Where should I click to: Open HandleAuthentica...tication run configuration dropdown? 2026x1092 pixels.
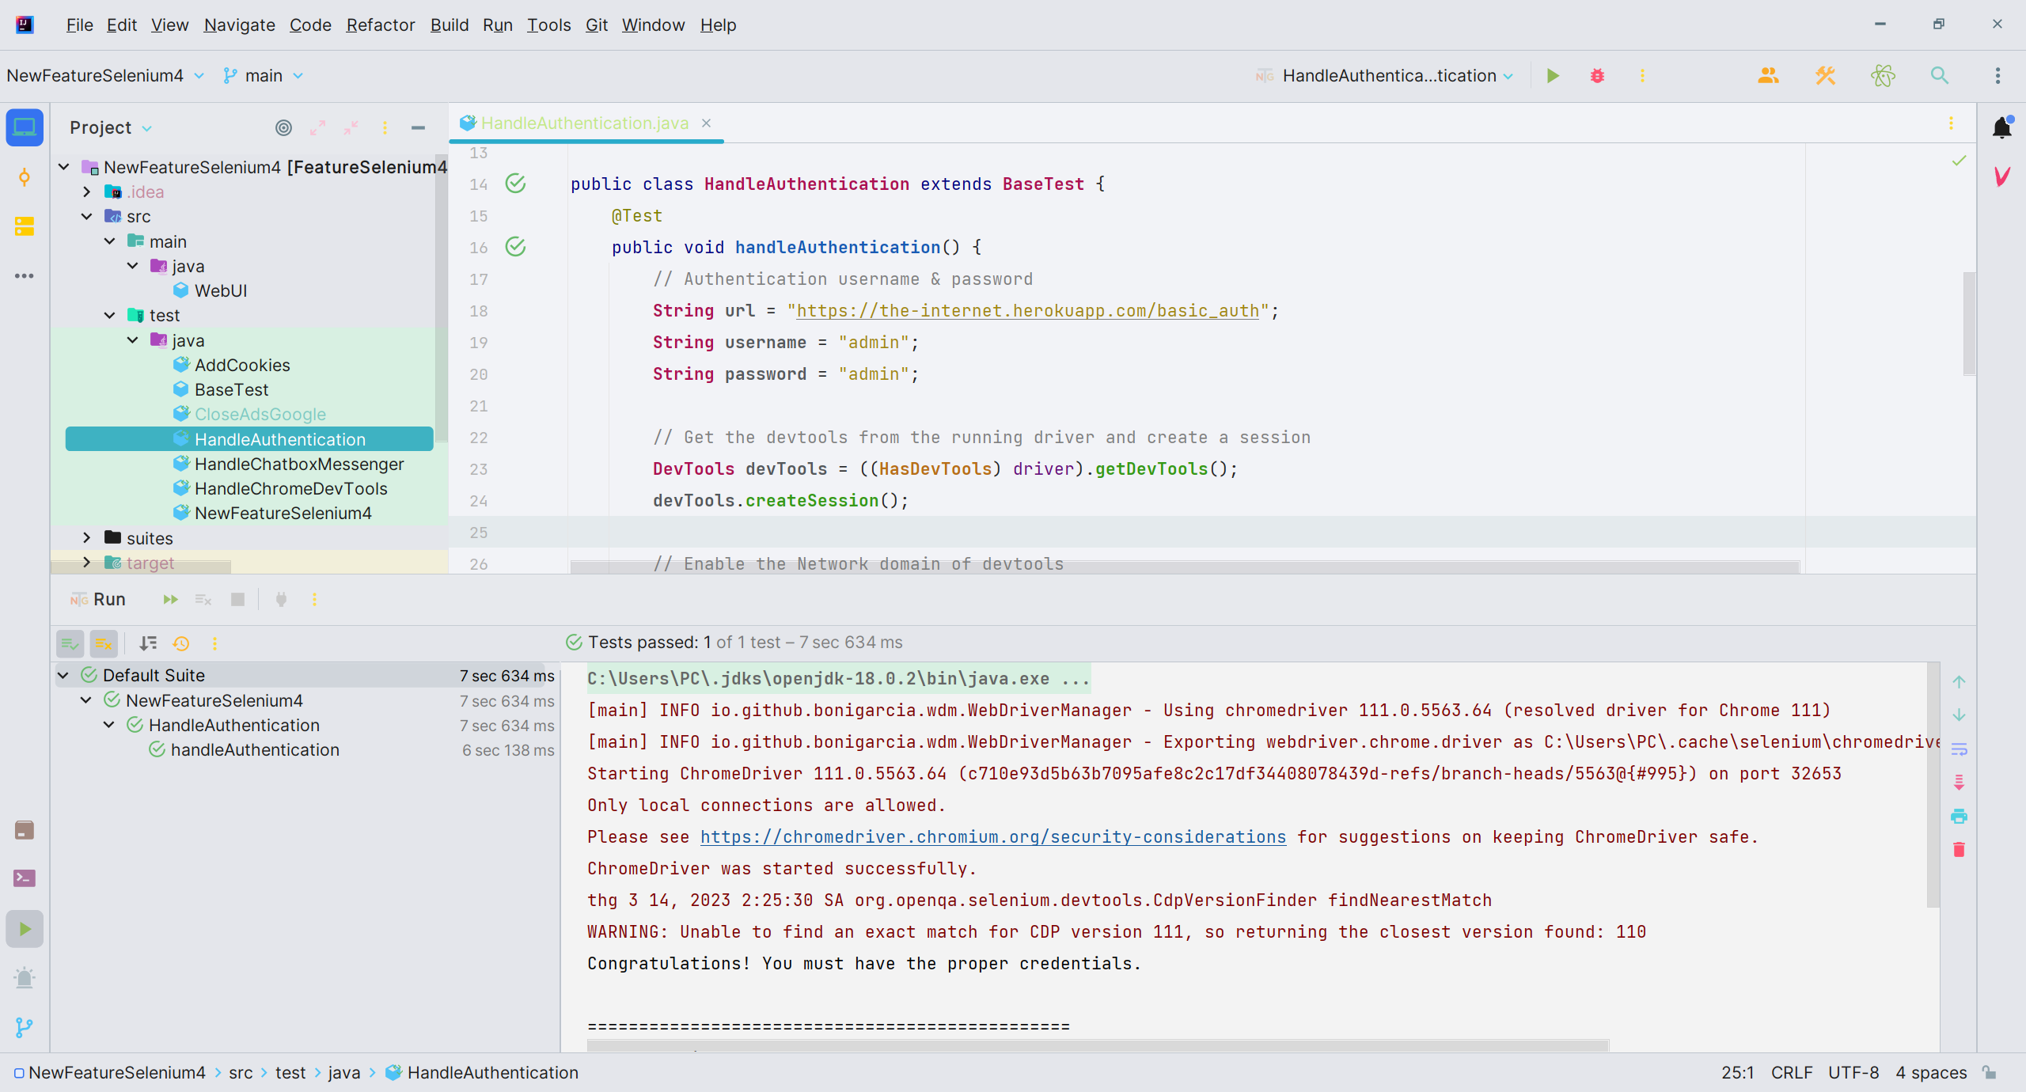1384,75
